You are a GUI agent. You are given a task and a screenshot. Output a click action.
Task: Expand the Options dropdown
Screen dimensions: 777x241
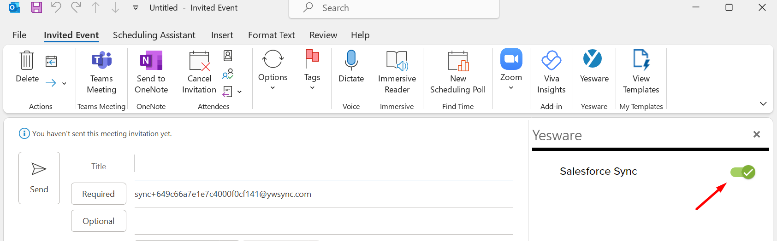coord(273,87)
